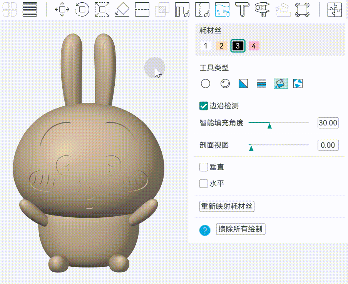This screenshot has height=284, width=348.
Task: Choose the Height range tool type
Action: pyautogui.click(x=261, y=84)
